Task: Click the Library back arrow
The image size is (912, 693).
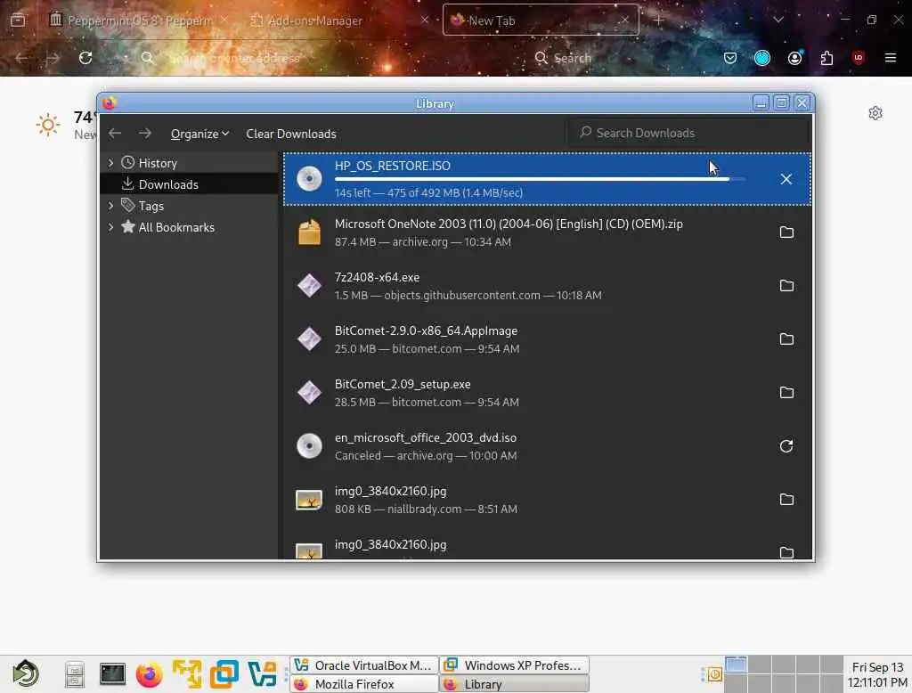Action: point(115,134)
